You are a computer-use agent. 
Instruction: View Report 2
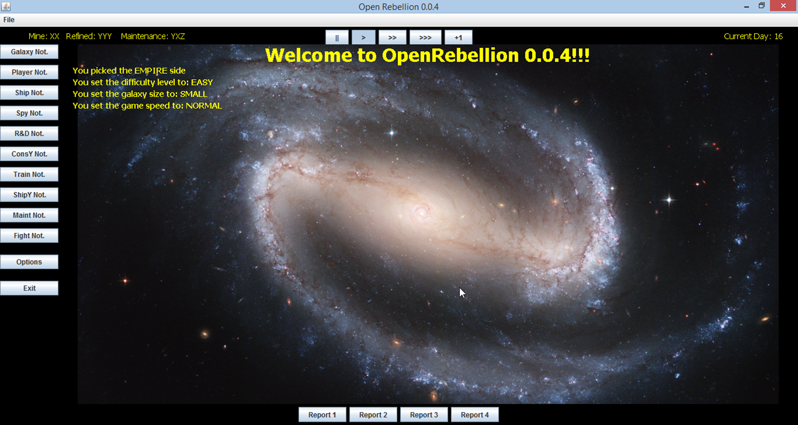click(373, 415)
